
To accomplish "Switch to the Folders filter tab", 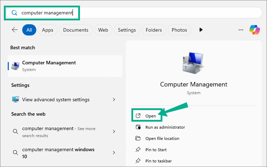I will point(154,30).
